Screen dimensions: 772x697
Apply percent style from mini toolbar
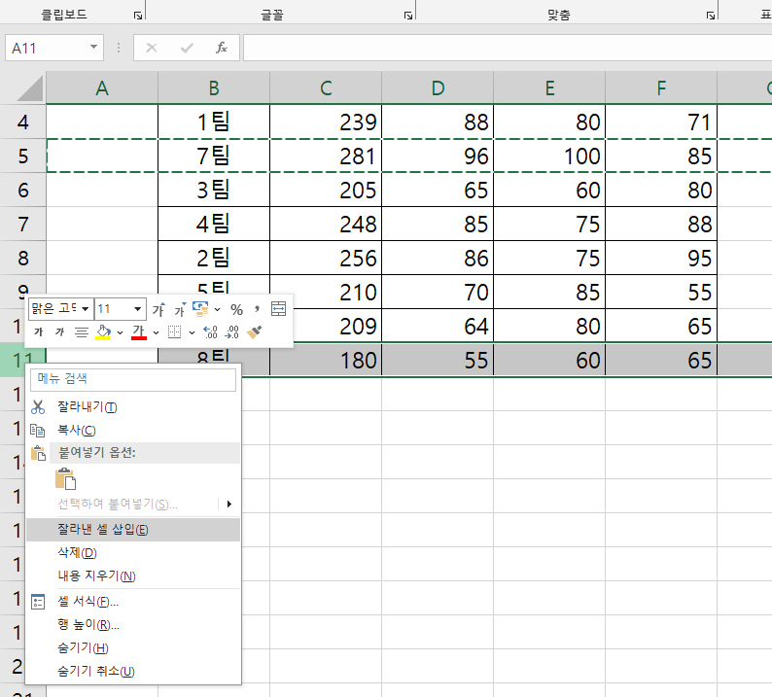237,309
